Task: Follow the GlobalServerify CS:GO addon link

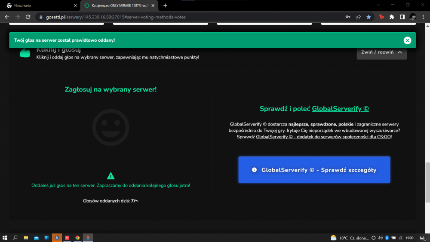Action: coord(323,137)
